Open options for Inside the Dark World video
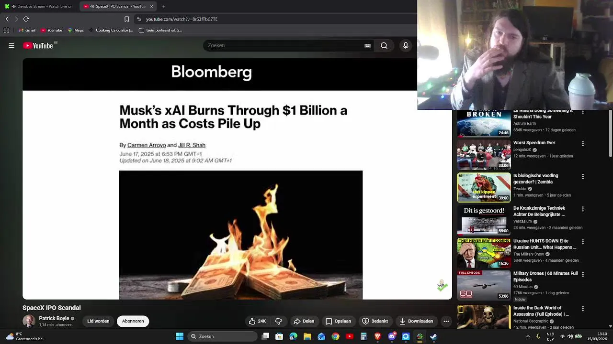Screen dimensions: 613x344 (583, 309)
